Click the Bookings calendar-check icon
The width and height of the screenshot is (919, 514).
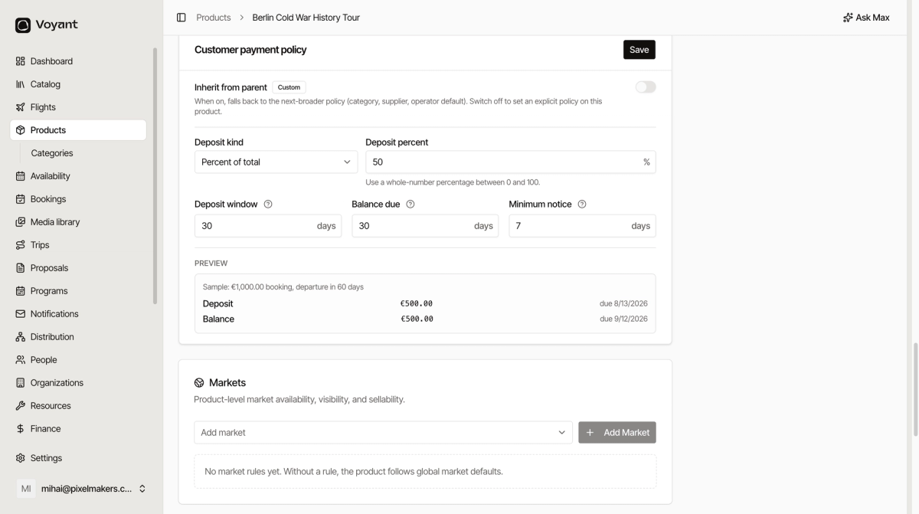(21, 199)
